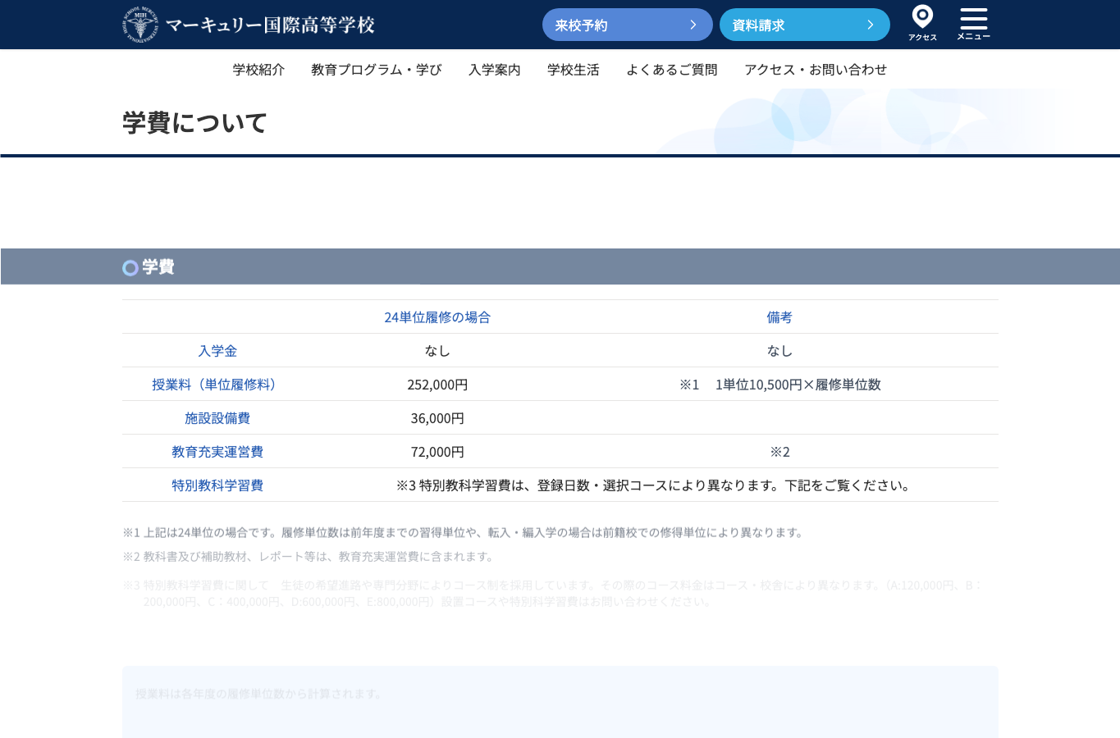Screen dimensions: 1120x738
Task: Click the 72,000円 amount cell
Action: [x=437, y=452]
